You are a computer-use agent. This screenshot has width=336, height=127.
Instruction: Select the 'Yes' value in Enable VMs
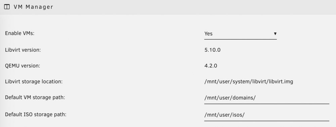[x=209, y=34]
